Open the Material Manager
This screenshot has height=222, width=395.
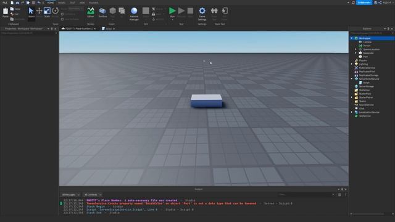point(134,14)
